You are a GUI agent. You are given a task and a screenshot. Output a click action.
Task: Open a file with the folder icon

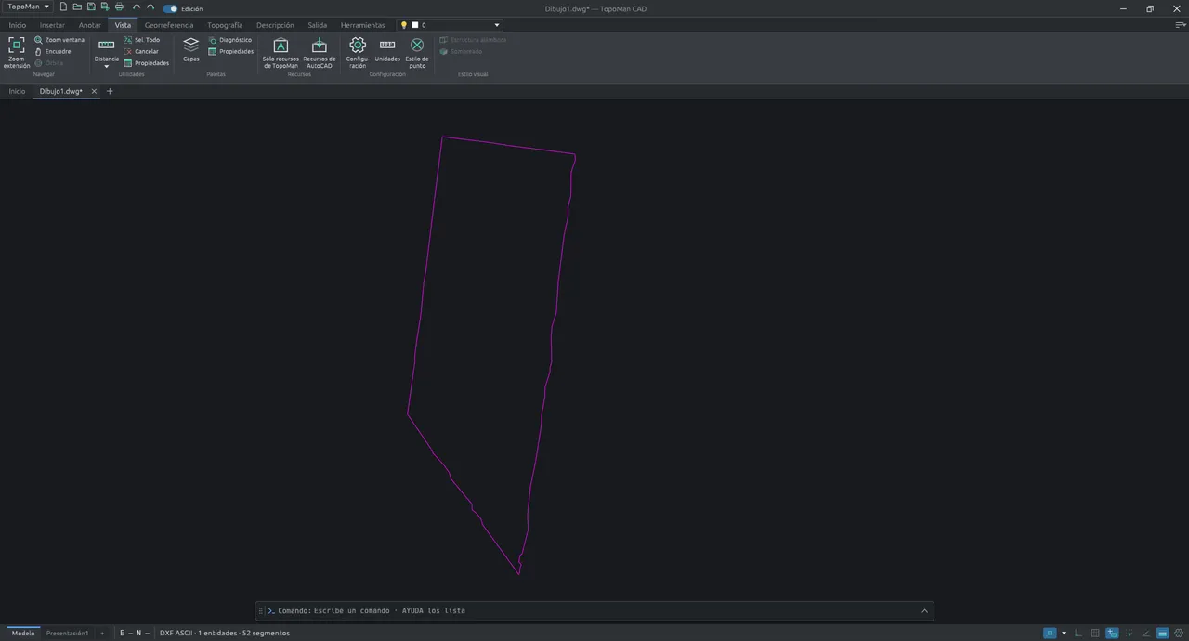[77, 7]
